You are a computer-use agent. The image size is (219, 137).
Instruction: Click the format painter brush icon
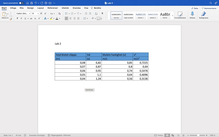11,19
